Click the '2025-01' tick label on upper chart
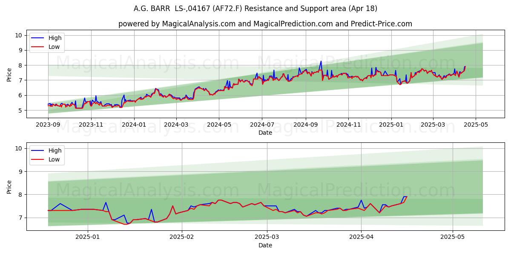This screenshot has height=255, width=511. tap(391, 125)
